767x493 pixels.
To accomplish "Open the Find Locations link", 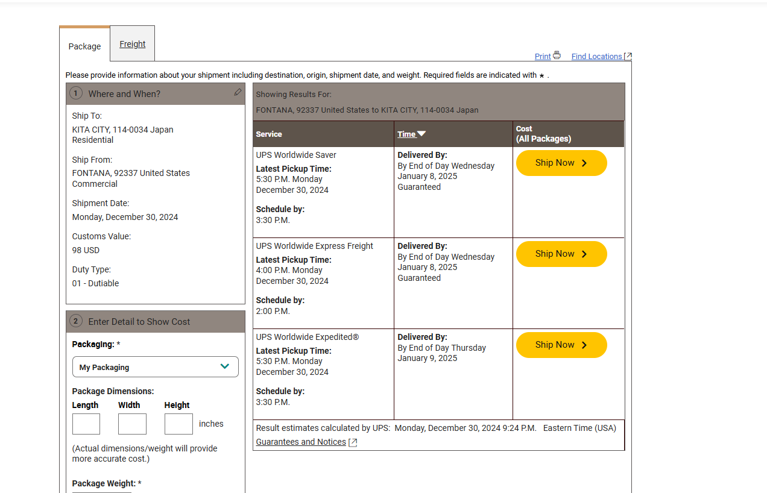I will pos(597,56).
